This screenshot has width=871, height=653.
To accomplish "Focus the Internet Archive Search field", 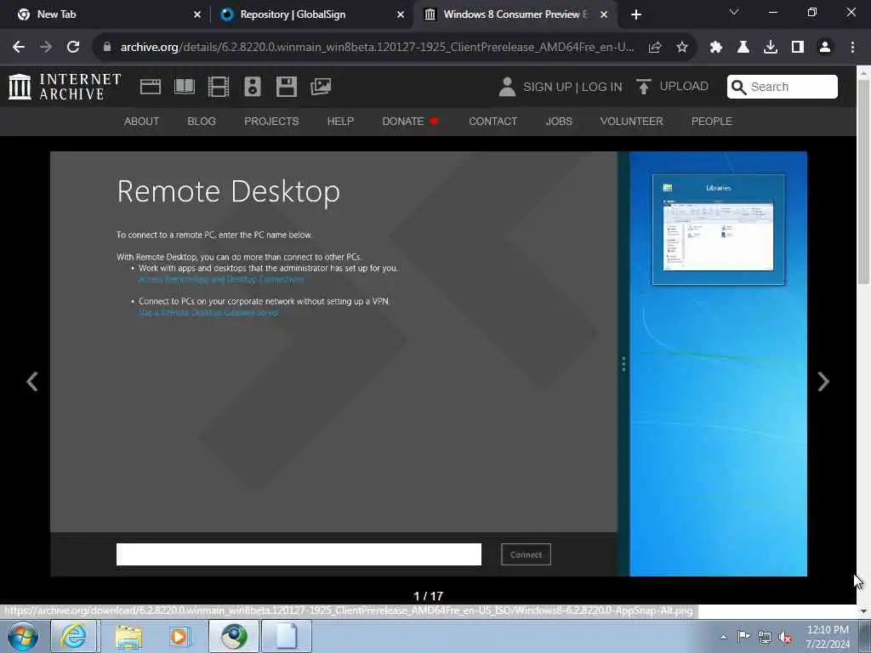I will [783, 87].
